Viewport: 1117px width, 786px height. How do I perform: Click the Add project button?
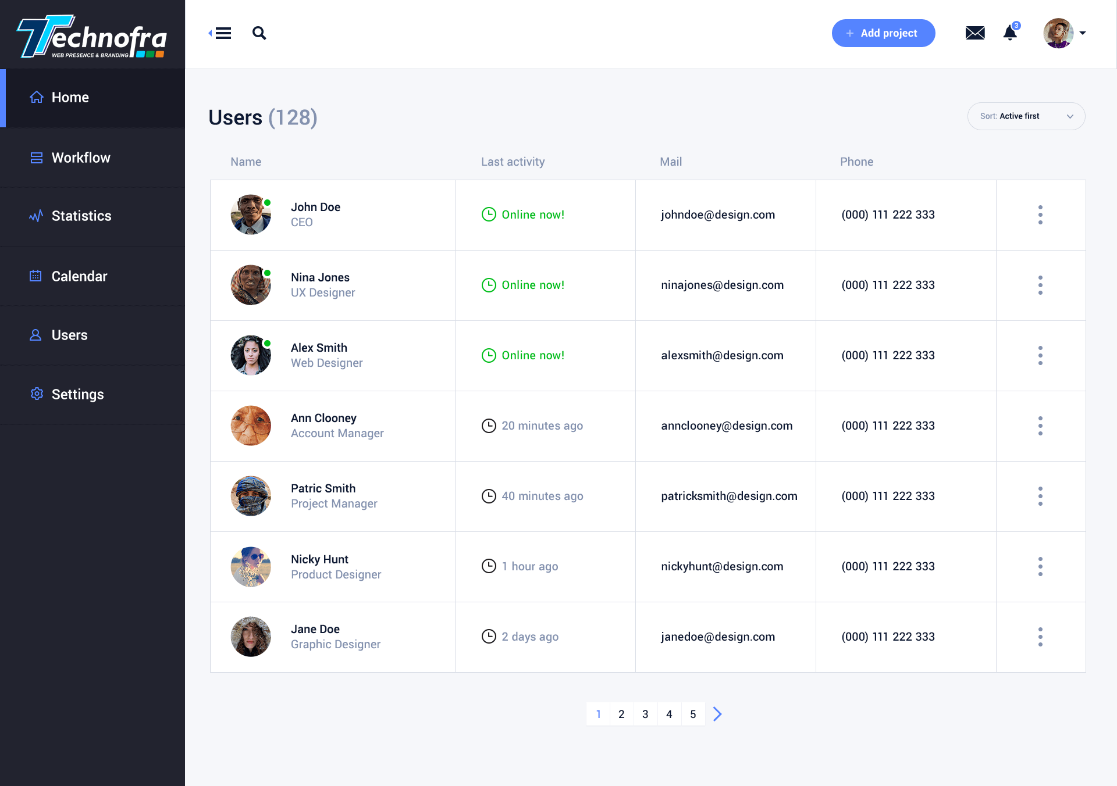click(883, 33)
